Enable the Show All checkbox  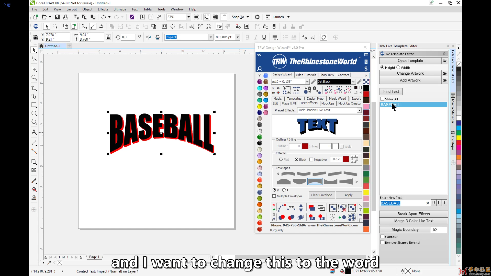[x=382, y=99]
